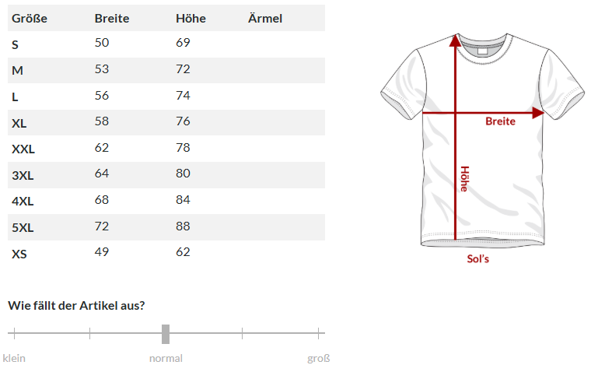Click the 'klein' fit label
This screenshot has width=591, height=372.
[x=14, y=358]
